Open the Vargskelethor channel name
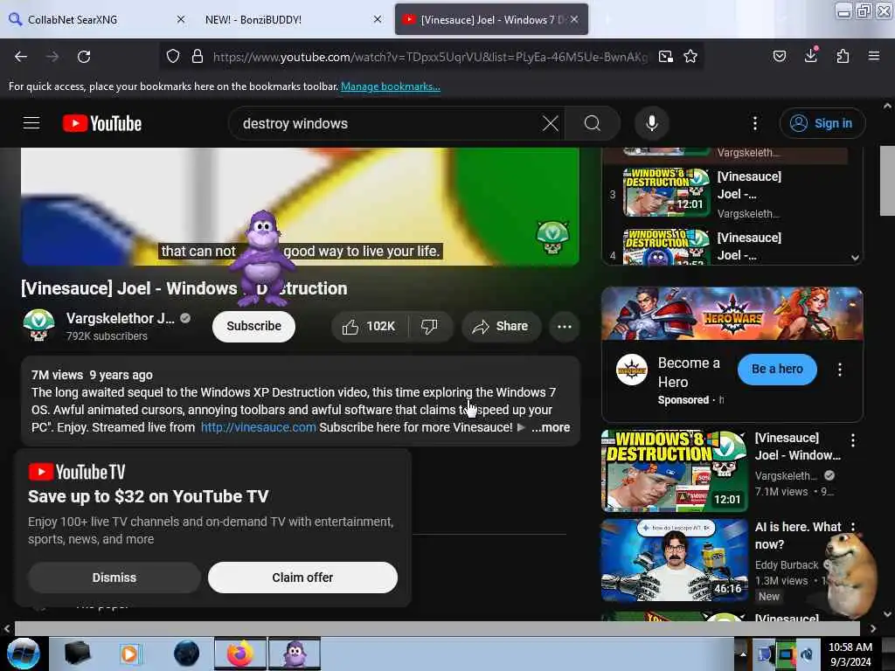 click(x=120, y=318)
